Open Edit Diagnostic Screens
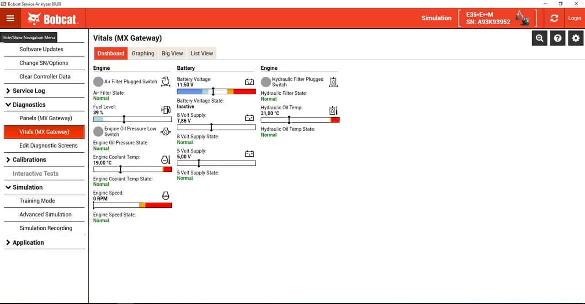Image resolution: width=585 pixels, height=304 pixels. pyautogui.click(x=44, y=145)
